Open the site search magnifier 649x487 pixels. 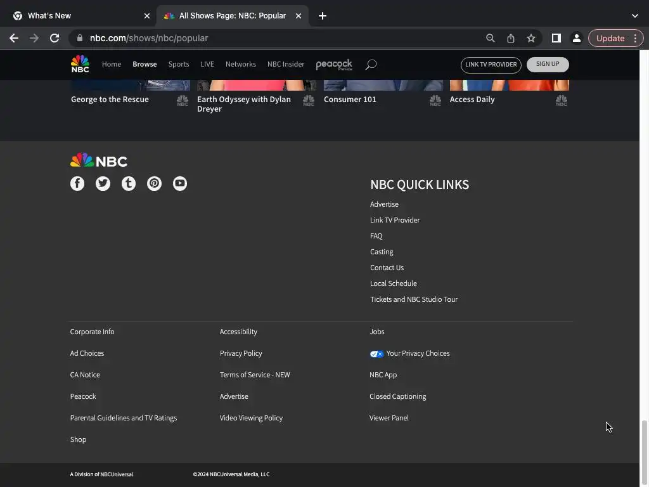(x=371, y=64)
